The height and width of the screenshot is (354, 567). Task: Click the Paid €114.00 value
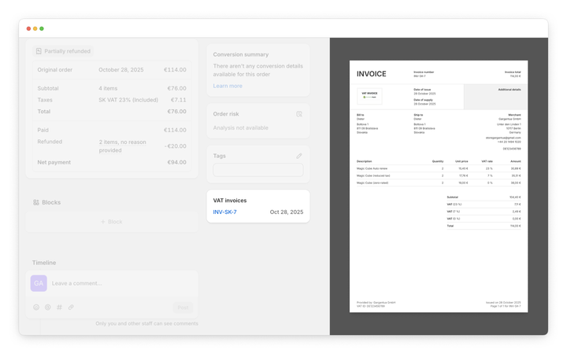[175, 130]
